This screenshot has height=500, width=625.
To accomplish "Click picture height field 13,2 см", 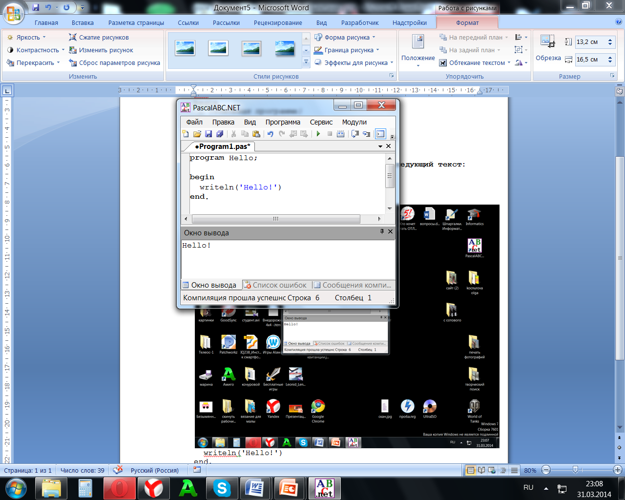I will click(x=590, y=42).
